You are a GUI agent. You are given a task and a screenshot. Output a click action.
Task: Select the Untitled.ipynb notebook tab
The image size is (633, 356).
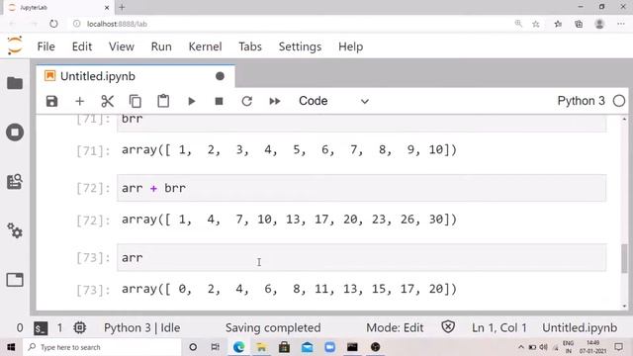(x=136, y=76)
